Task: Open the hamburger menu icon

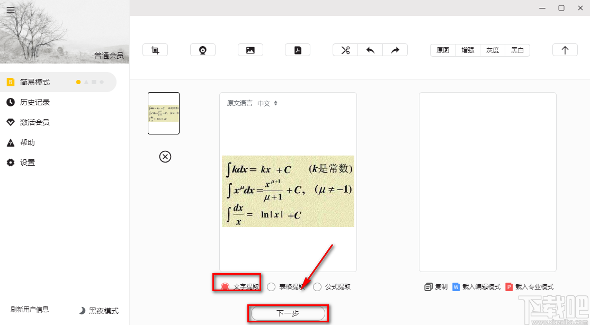Action: click(x=11, y=10)
